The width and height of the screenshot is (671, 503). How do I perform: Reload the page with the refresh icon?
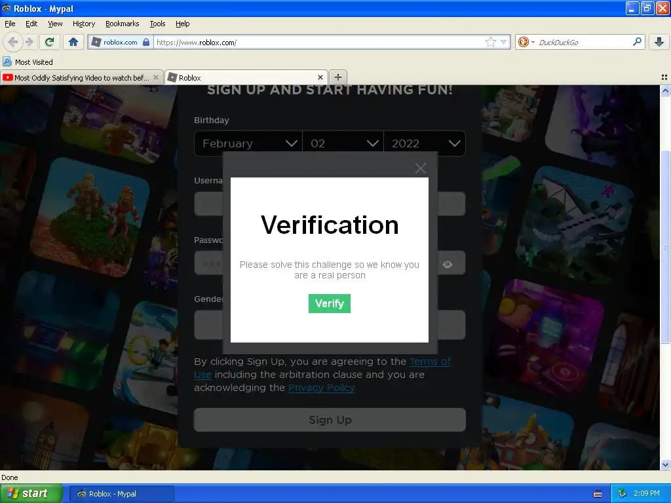(50, 42)
